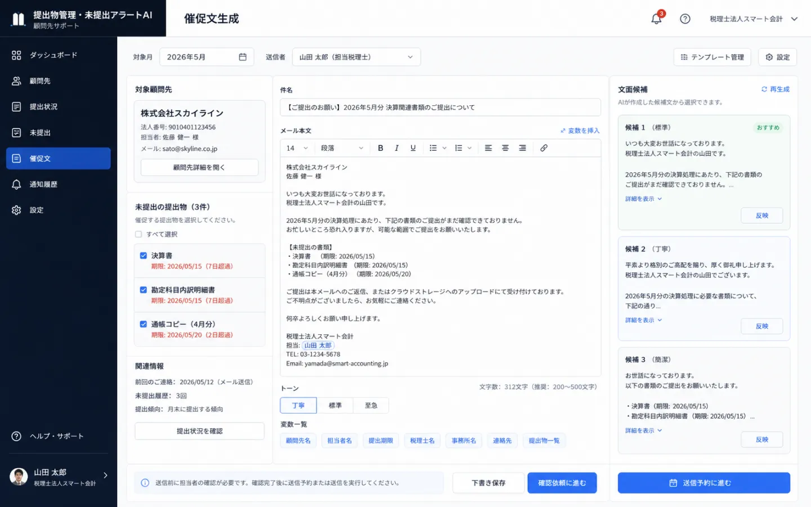
Task: Uncheck the 通帳コピー（4月分） checkbox
Action: click(144, 324)
